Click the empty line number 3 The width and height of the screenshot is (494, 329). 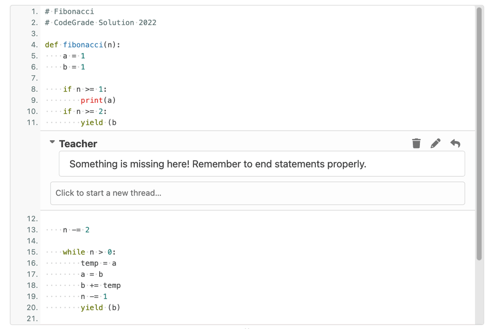[x=34, y=33]
